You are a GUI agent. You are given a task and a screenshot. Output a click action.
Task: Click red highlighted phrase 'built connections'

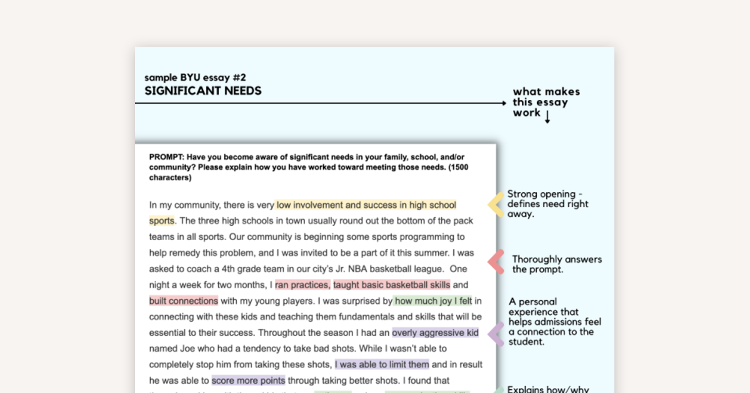coord(184,301)
